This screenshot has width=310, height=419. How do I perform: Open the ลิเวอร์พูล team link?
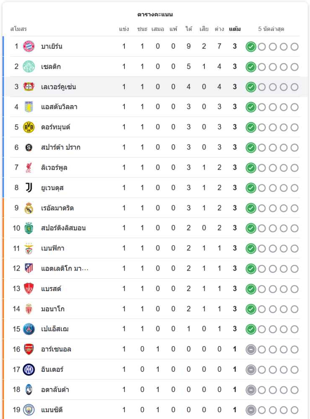(54, 168)
